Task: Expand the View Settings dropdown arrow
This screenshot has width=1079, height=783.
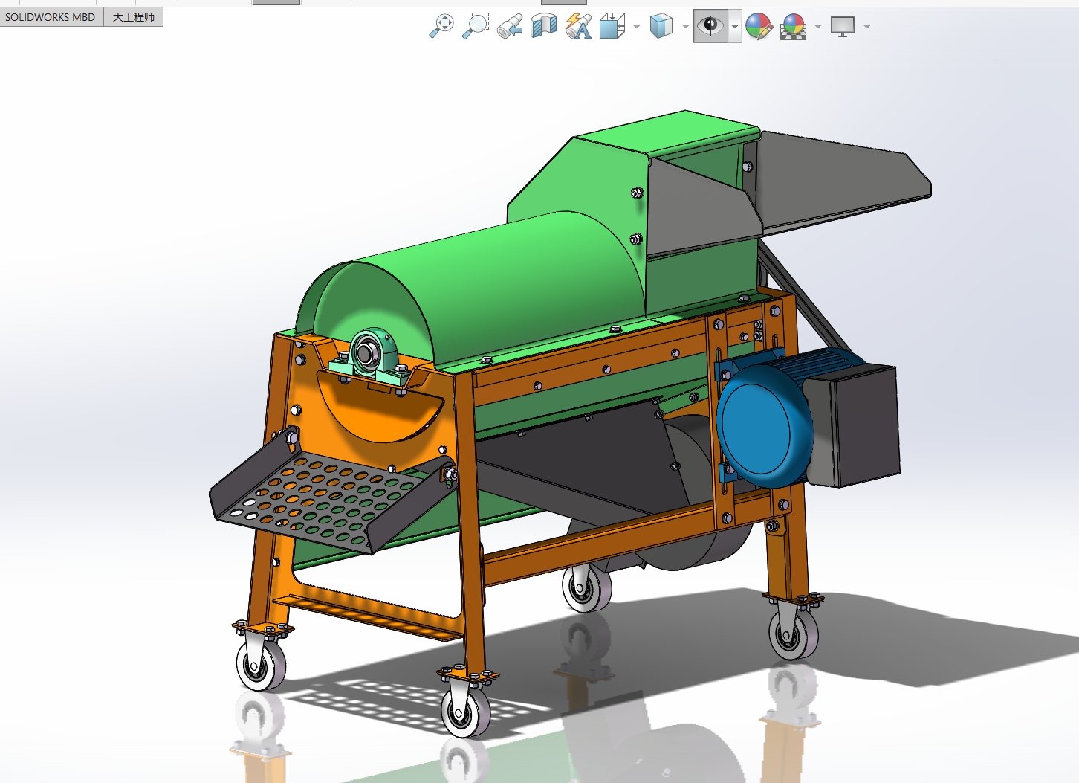Action: tap(867, 27)
